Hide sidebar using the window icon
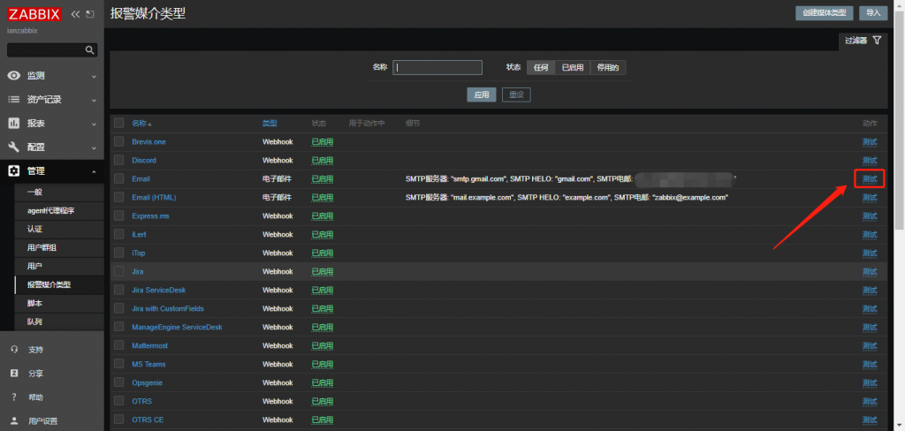The image size is (905, 431). pos(89,14)
